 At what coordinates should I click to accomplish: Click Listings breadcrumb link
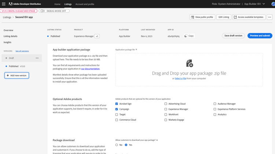[7, 17]
